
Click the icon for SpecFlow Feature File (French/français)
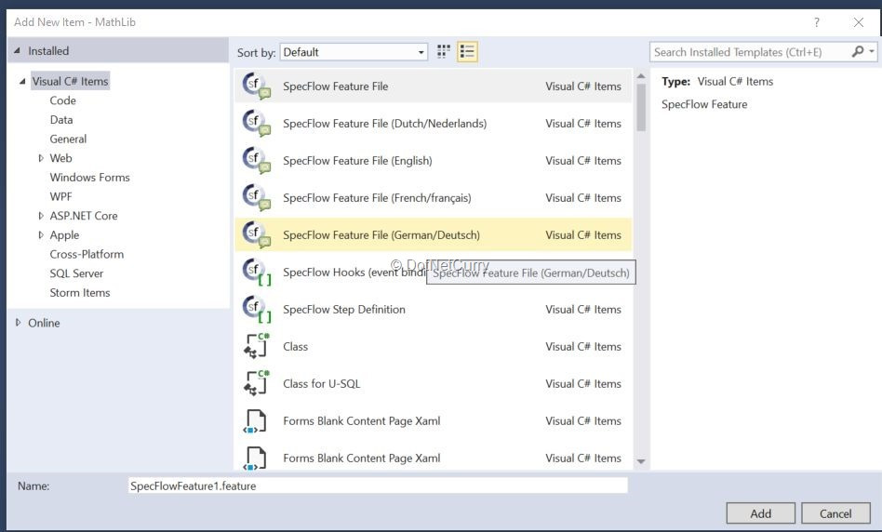256,197
